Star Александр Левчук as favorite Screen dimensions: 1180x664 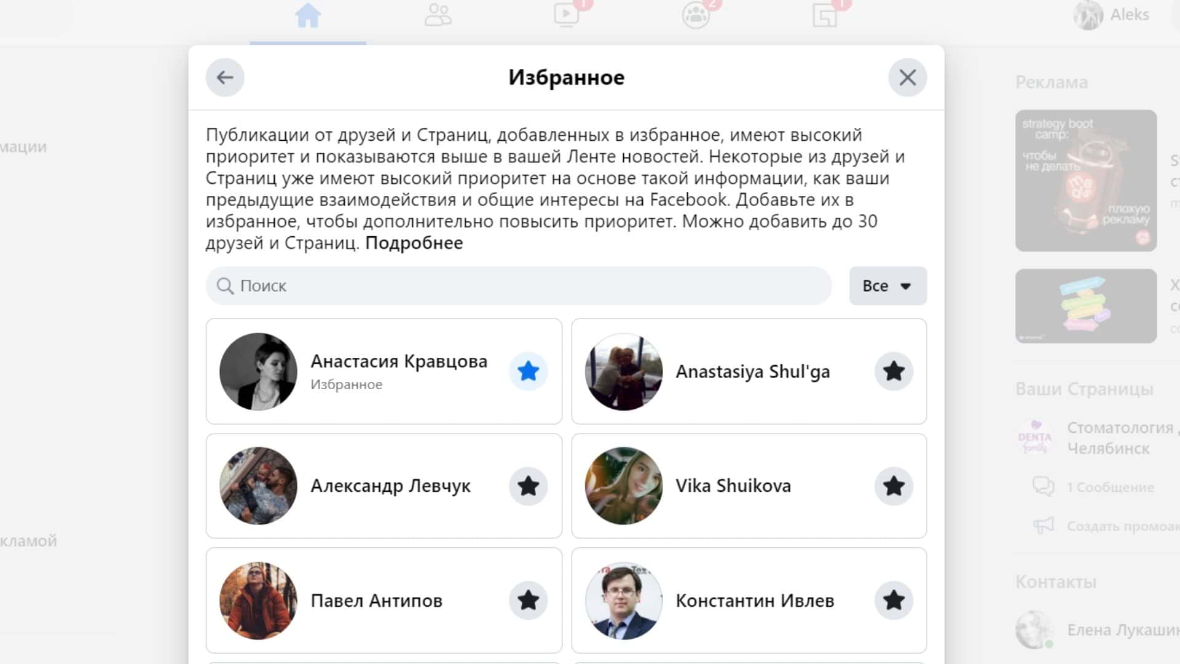[529, 486]
